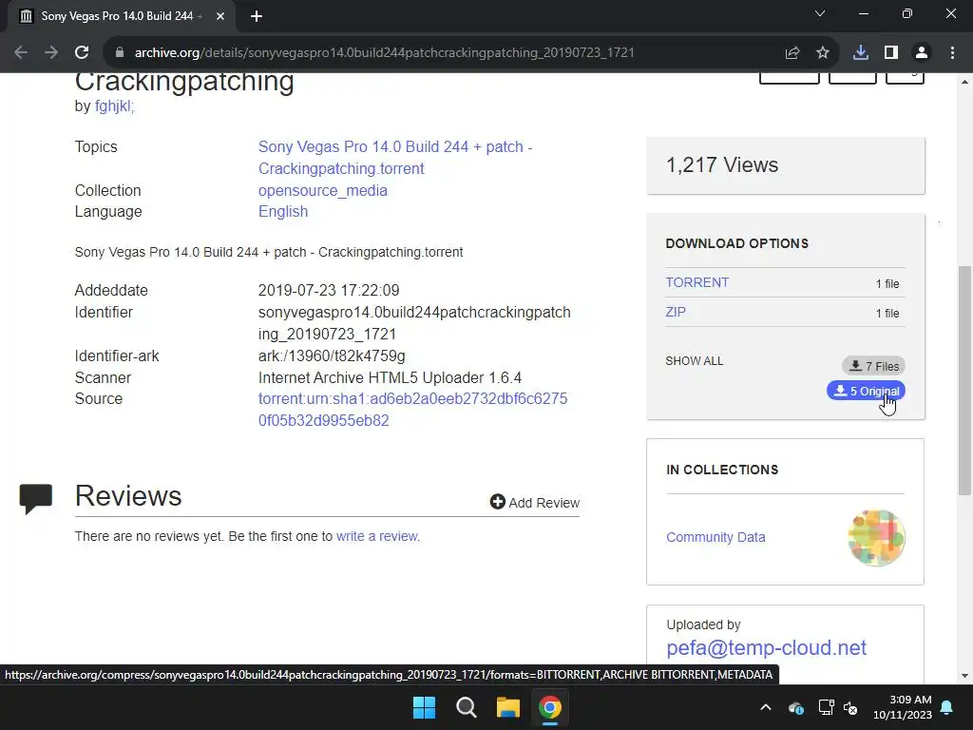Bookmark this page with the star icon
Image resolution: width=973 pixels, height=730 pixels.
point(823,53)
